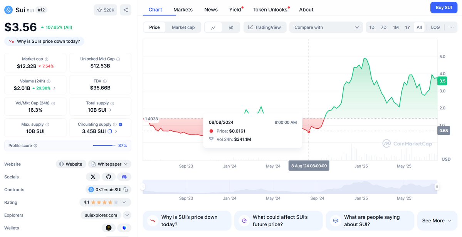
Task: Select the 7D time range
Action: pyautogui.click(x=383, y=27)
